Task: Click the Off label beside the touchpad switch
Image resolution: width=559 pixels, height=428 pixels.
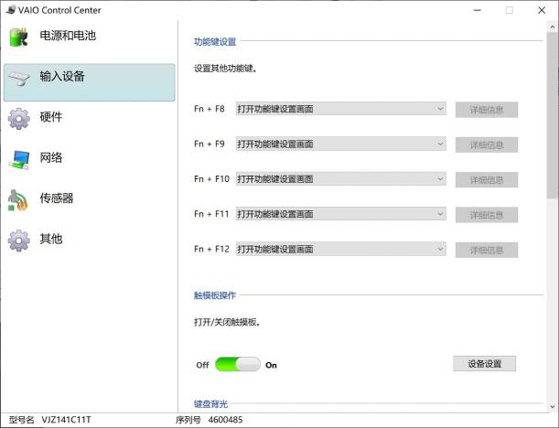Action: tap(202, 365)
